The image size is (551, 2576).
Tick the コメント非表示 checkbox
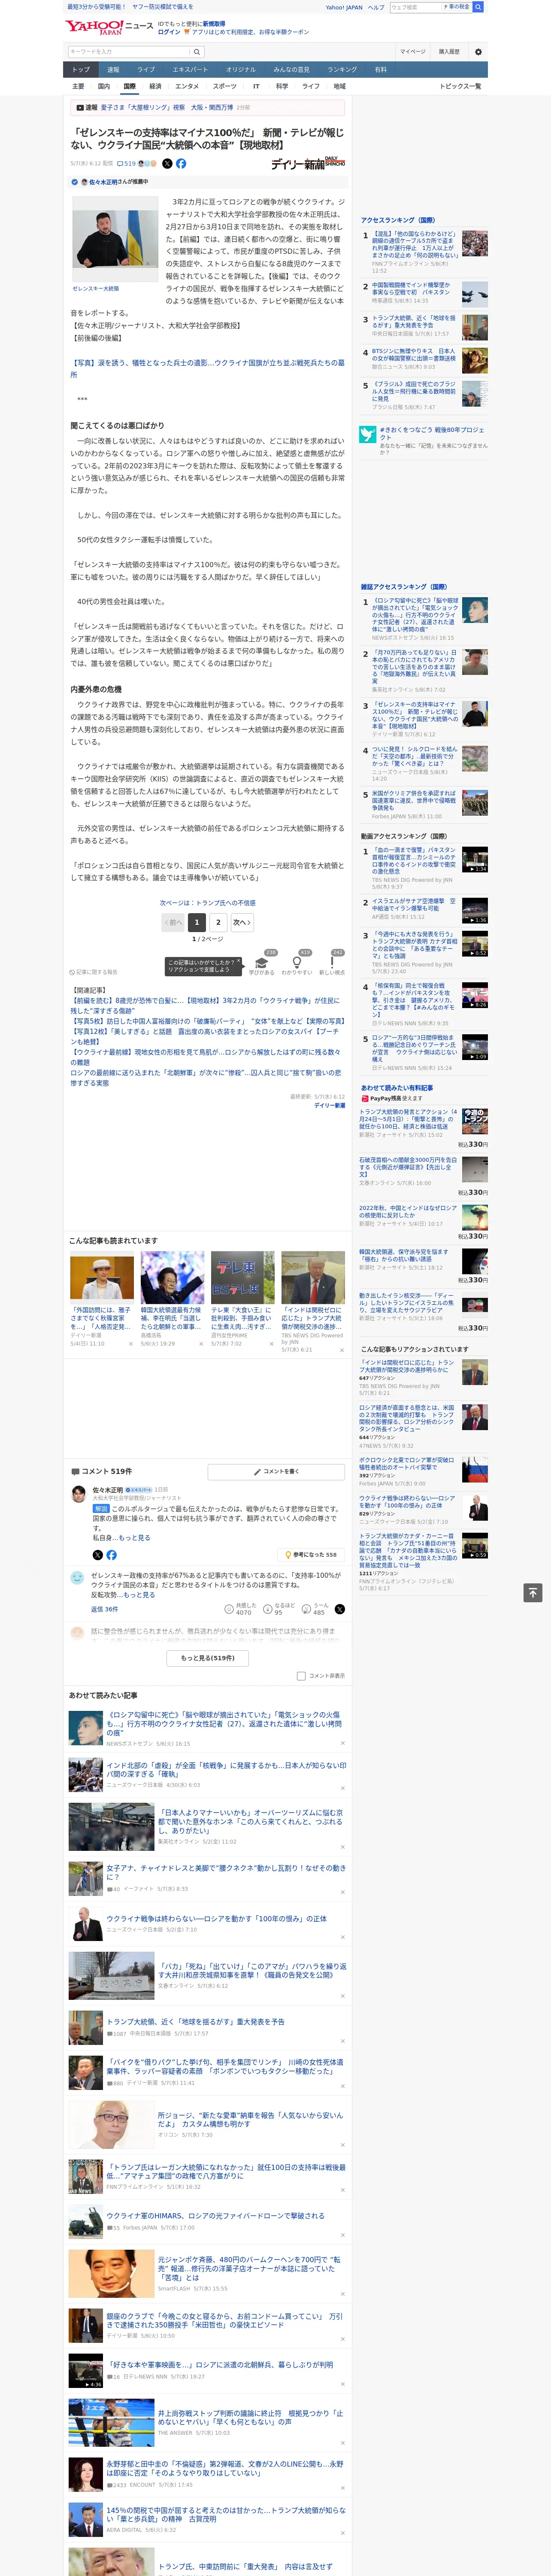pos(301,1676)
